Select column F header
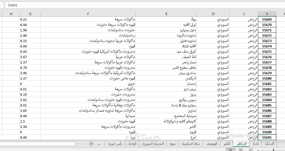Screen dimensions: 285x151 pyautogui.click(x=88, y=14)
